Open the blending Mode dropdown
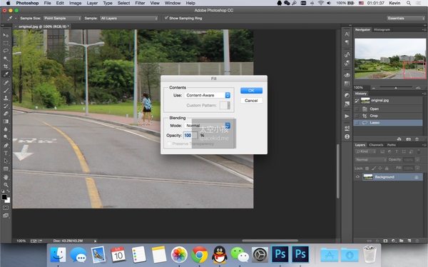Image resolution: width=428 pixels, height=267 pixels. pos(208,126)
